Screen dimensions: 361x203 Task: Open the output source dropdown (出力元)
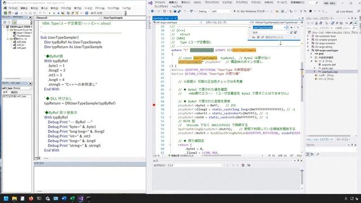[195, 165]
